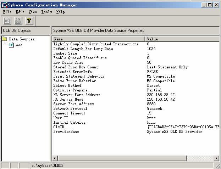The image size is (221, 169).
Task: Close the Sybase Configuration Manager window
Action: coord(216,5)
